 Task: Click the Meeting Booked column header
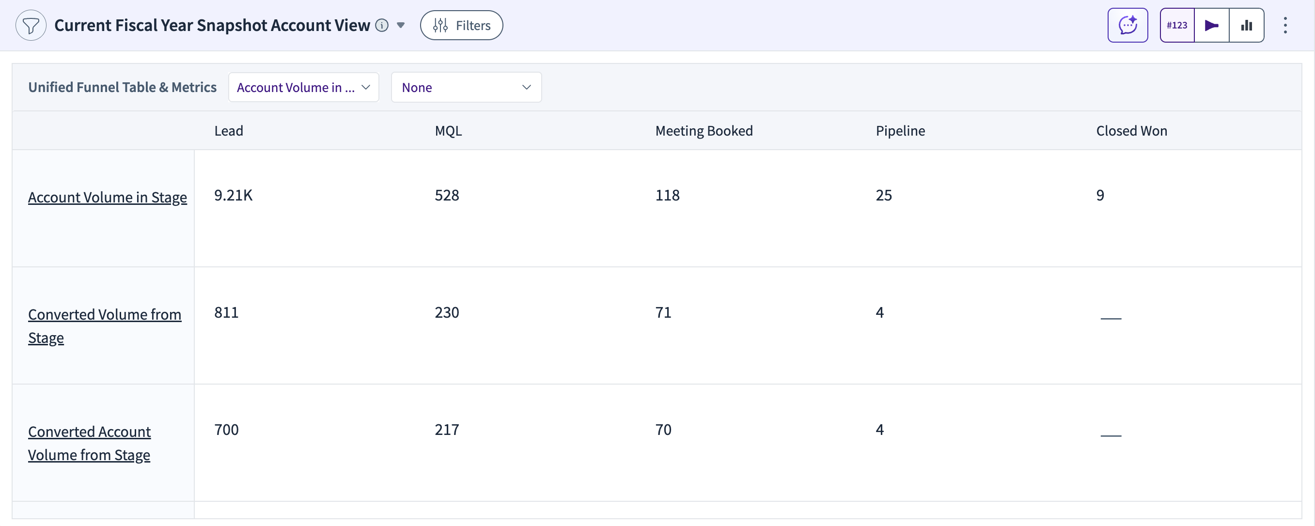[704, 131]
